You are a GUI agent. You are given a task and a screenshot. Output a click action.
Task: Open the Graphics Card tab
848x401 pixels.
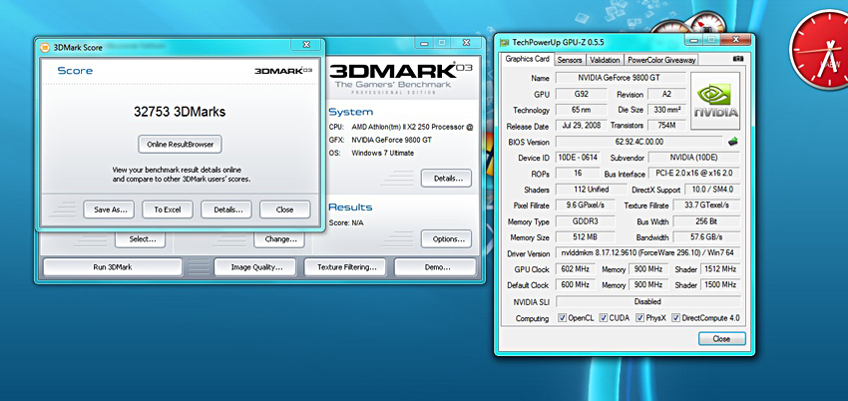[528, 59]
